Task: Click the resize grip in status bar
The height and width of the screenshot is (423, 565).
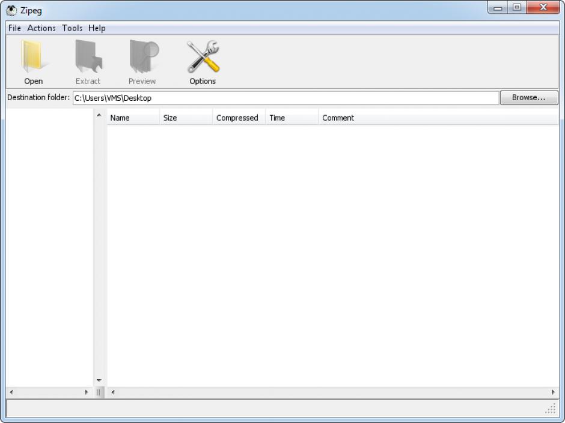Action: 551,409
